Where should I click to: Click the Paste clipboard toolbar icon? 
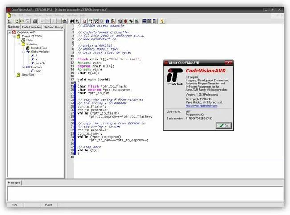coord(65,21)
